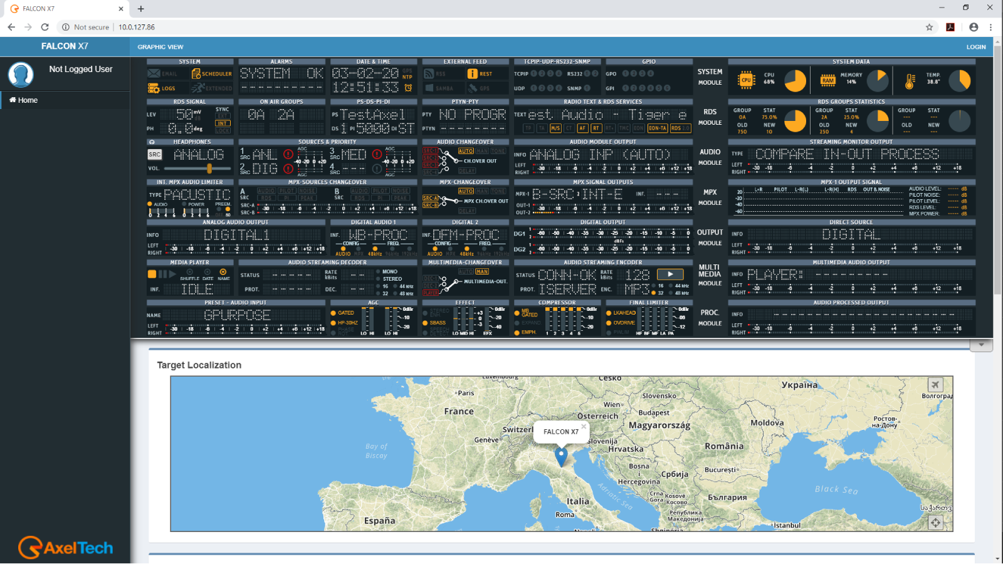The image size is (1003, 564).
Task: Toggle GATED option in AGC panel
Action: [342, 313]
